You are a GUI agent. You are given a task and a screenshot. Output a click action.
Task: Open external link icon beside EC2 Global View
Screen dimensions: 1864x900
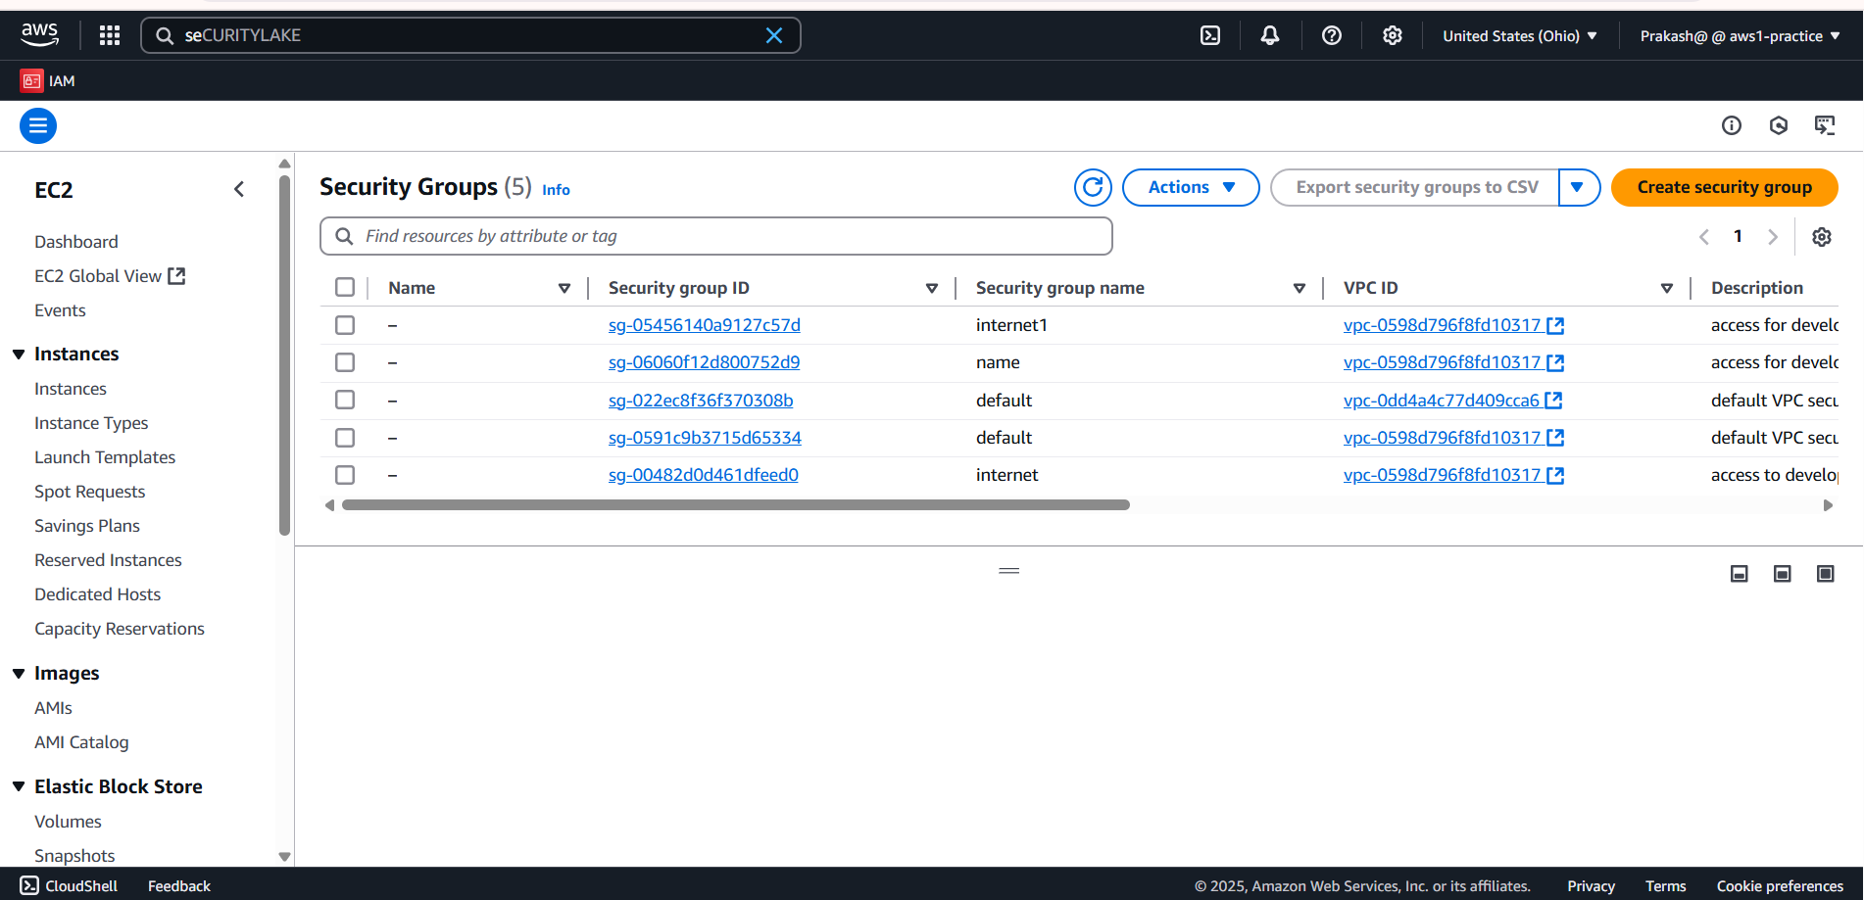click(176, 276)
